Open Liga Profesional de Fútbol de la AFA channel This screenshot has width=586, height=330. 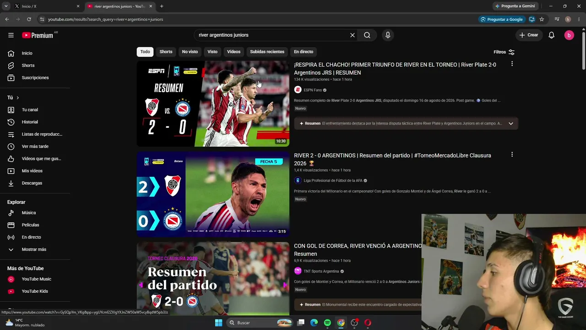coord(333,181)
